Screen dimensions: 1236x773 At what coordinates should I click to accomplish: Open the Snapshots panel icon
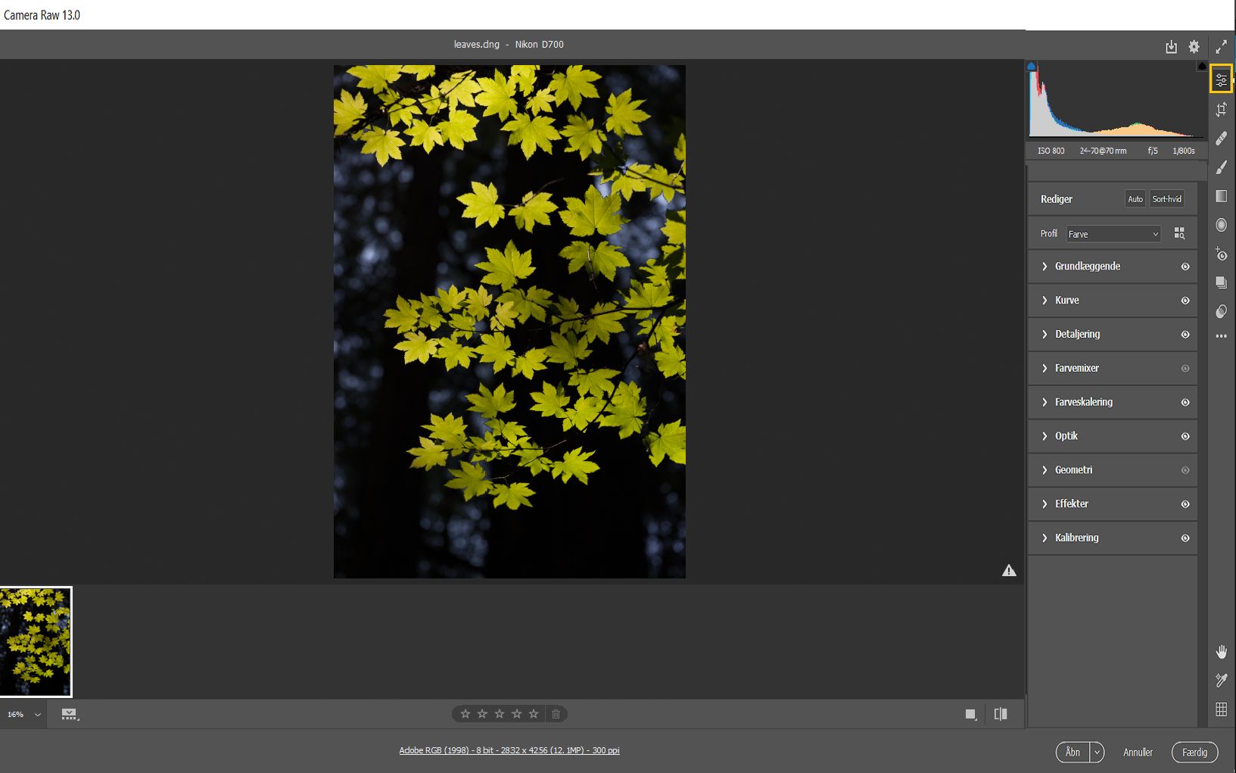pyautogui.click(x=1221, y=282)
